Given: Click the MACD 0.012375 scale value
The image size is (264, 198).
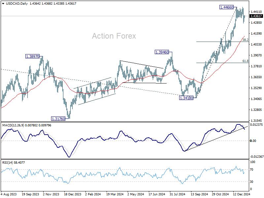Looking at the screenshot, I should click(x=256, y=125).
